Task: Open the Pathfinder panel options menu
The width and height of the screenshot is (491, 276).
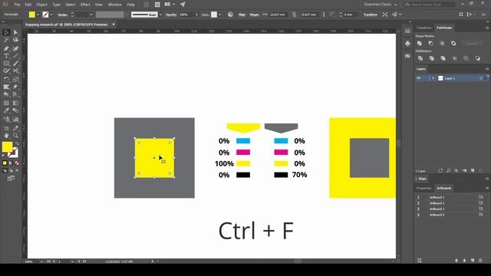Action: pyautogui.click(x=487, y=28)
